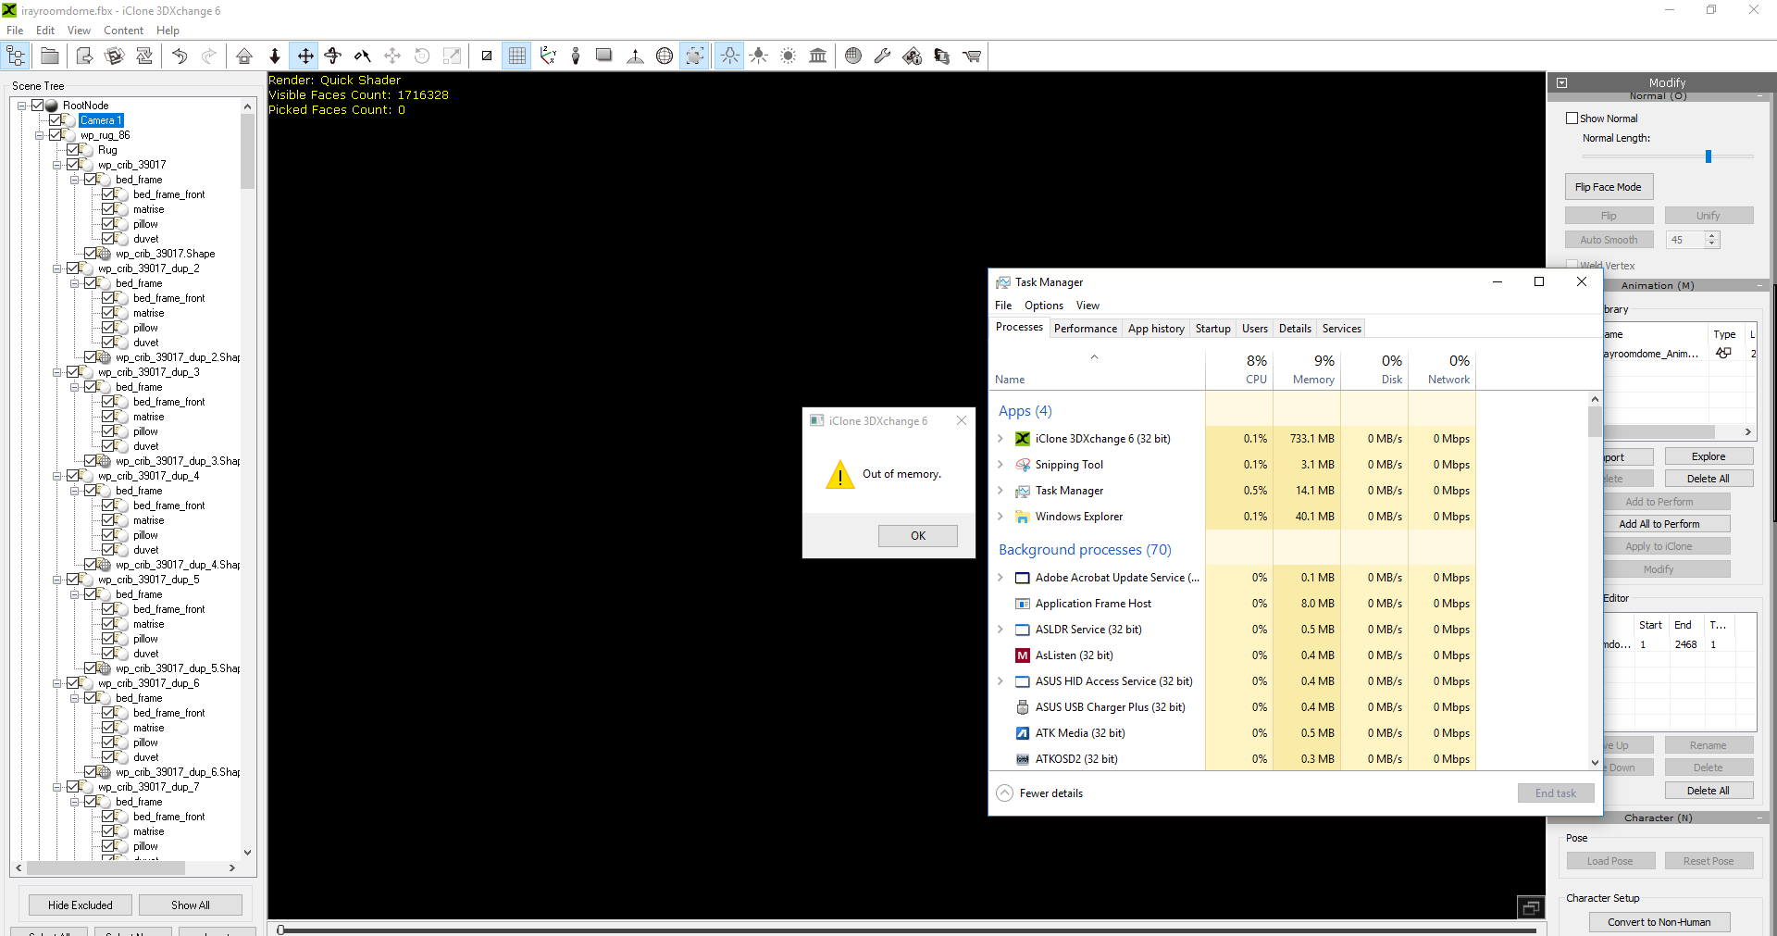Open Options menu in Task Manager
Screen dimensions: 1777x936
1044,306
